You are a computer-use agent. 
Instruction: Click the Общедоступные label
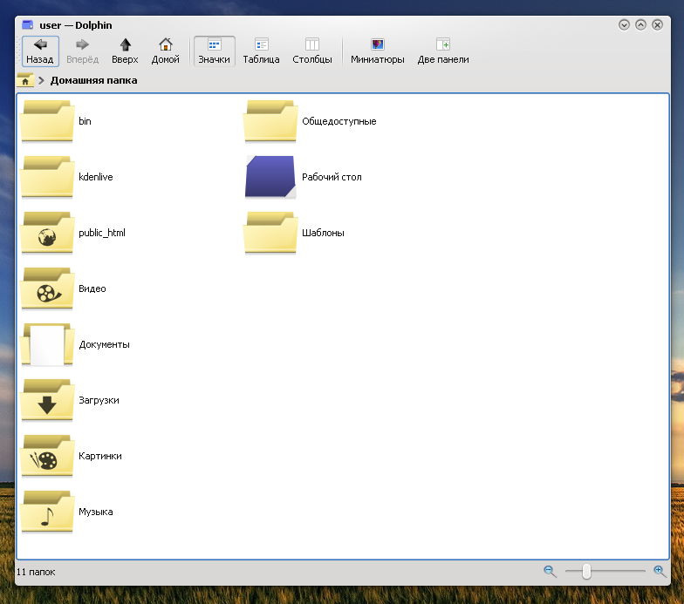coord(339,121)
